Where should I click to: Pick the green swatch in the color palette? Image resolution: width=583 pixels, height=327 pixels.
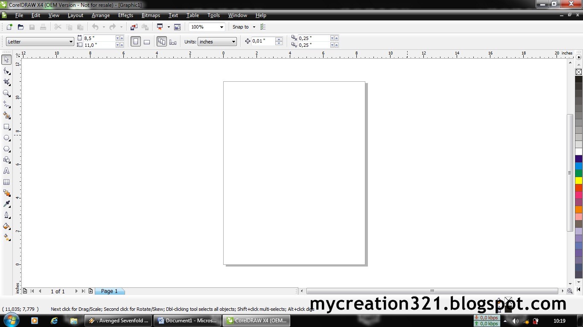tap(579, 173)
